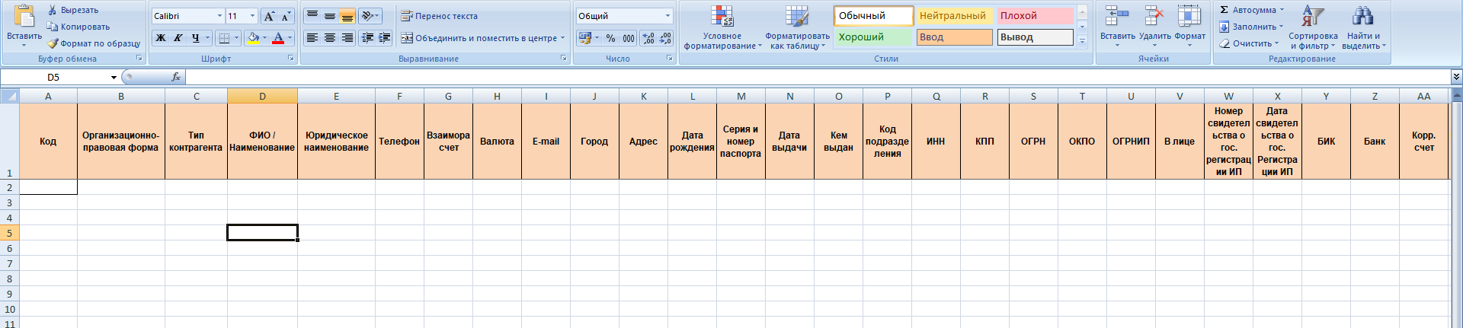Click the increase indent icon
The width and height of the screenshot is (1463, 328).
click(x=385, y=37)
